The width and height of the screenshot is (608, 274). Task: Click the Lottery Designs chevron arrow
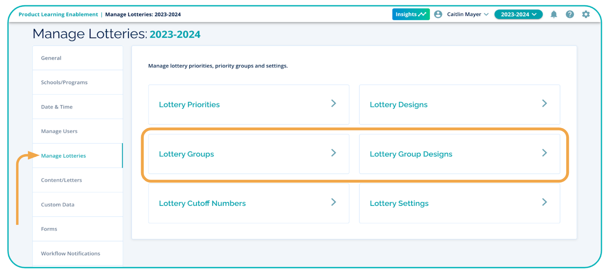click(544, 104)
